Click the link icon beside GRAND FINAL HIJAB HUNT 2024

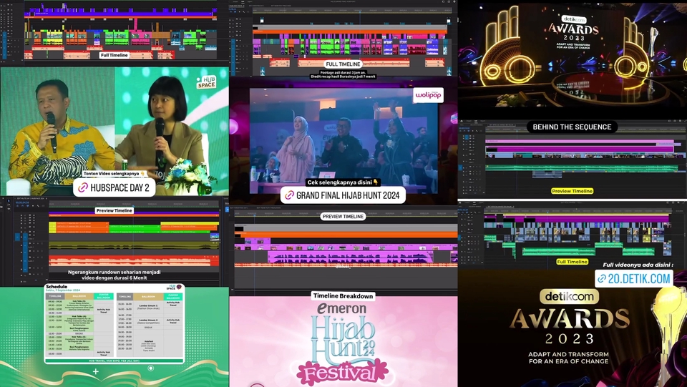coord(290,195)
